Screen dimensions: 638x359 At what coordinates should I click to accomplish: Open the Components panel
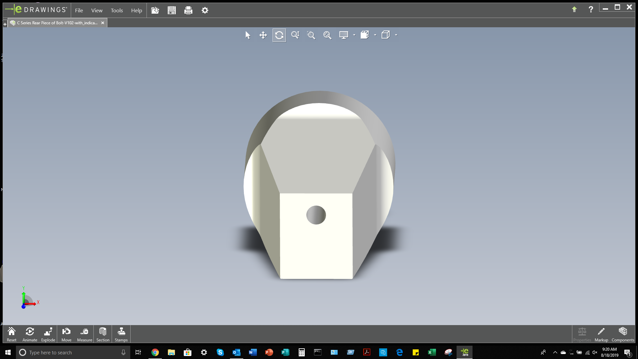623,334
